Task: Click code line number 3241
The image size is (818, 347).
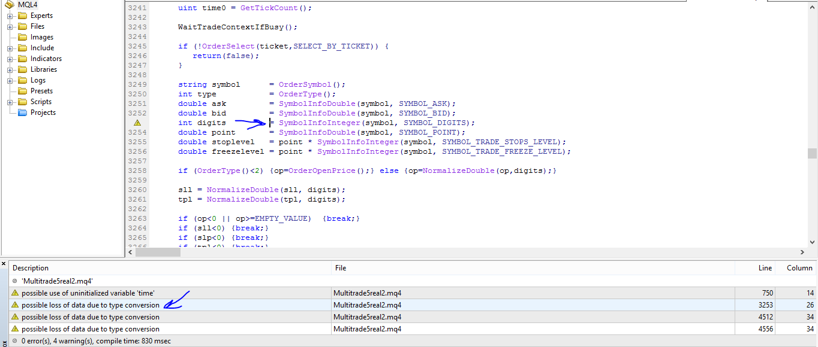Action: pos(137,8)
